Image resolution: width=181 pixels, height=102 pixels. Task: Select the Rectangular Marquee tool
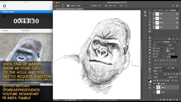coord(150,16)
